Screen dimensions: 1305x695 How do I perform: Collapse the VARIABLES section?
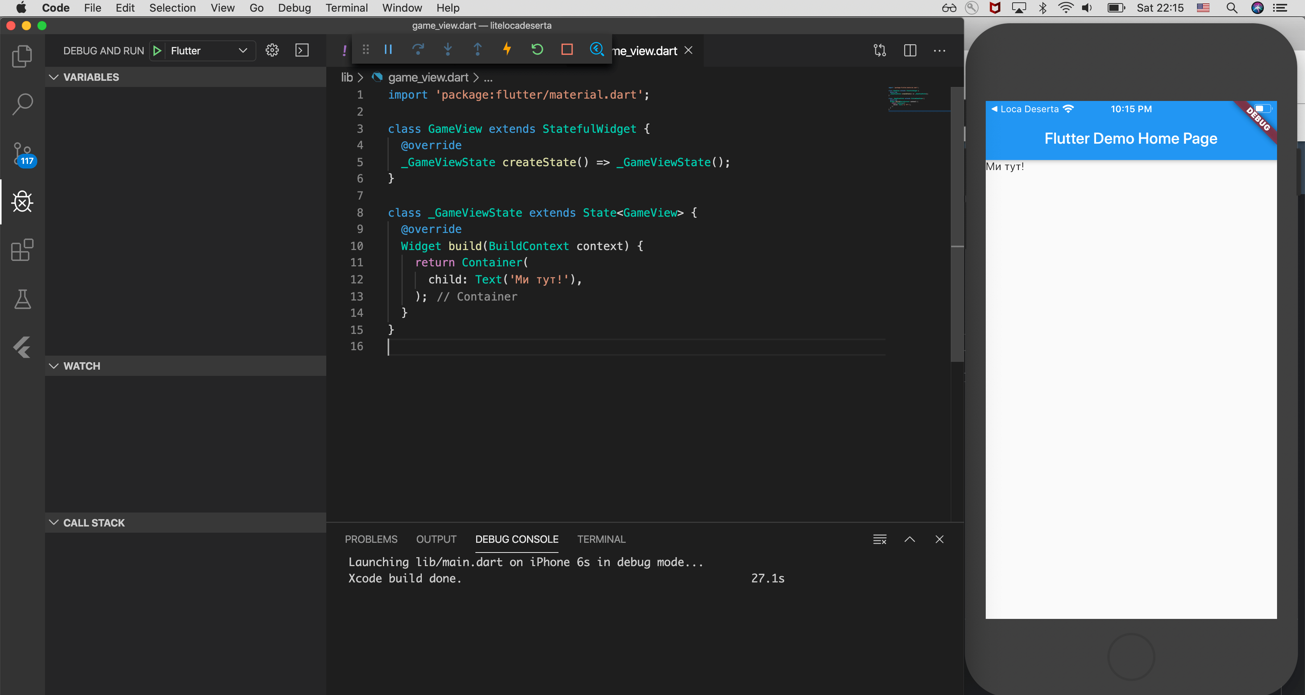54,77
